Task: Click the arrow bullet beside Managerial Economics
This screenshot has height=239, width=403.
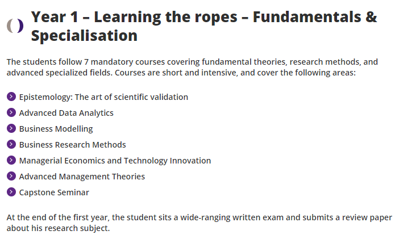Action: tap(11, 160)
